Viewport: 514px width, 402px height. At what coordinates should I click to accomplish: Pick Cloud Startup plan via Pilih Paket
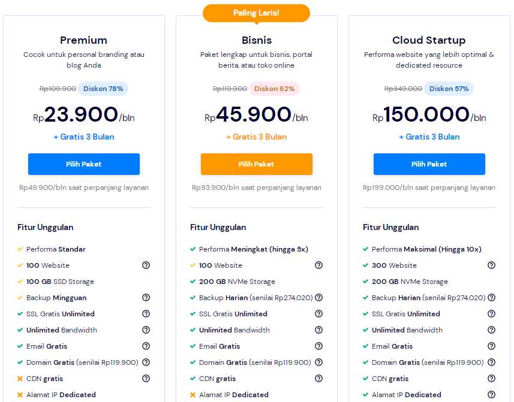click(429, 164)
